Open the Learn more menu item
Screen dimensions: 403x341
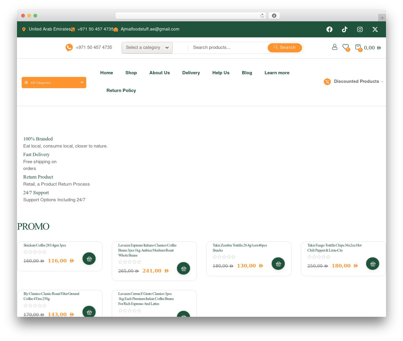277,73
